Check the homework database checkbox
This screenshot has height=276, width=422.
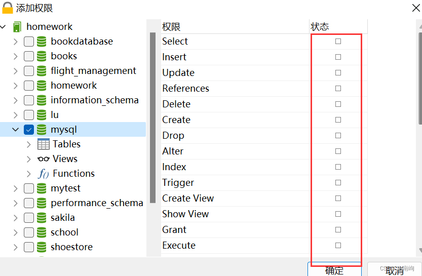tap(29, 86)
